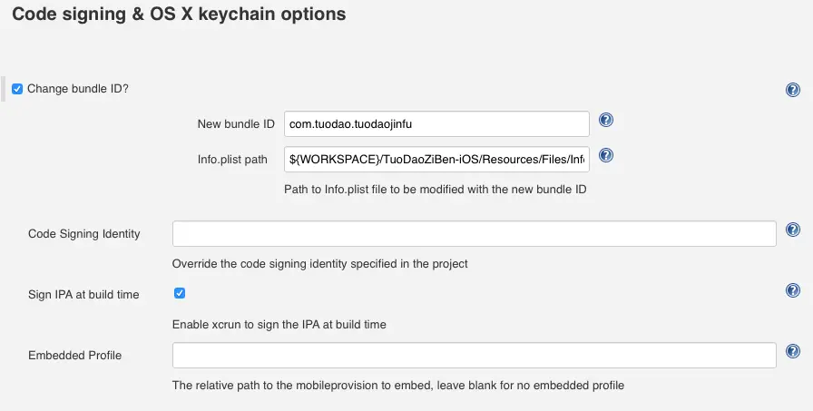
Task: Select the Code Signing Identity input box
Action: point(474,234)
